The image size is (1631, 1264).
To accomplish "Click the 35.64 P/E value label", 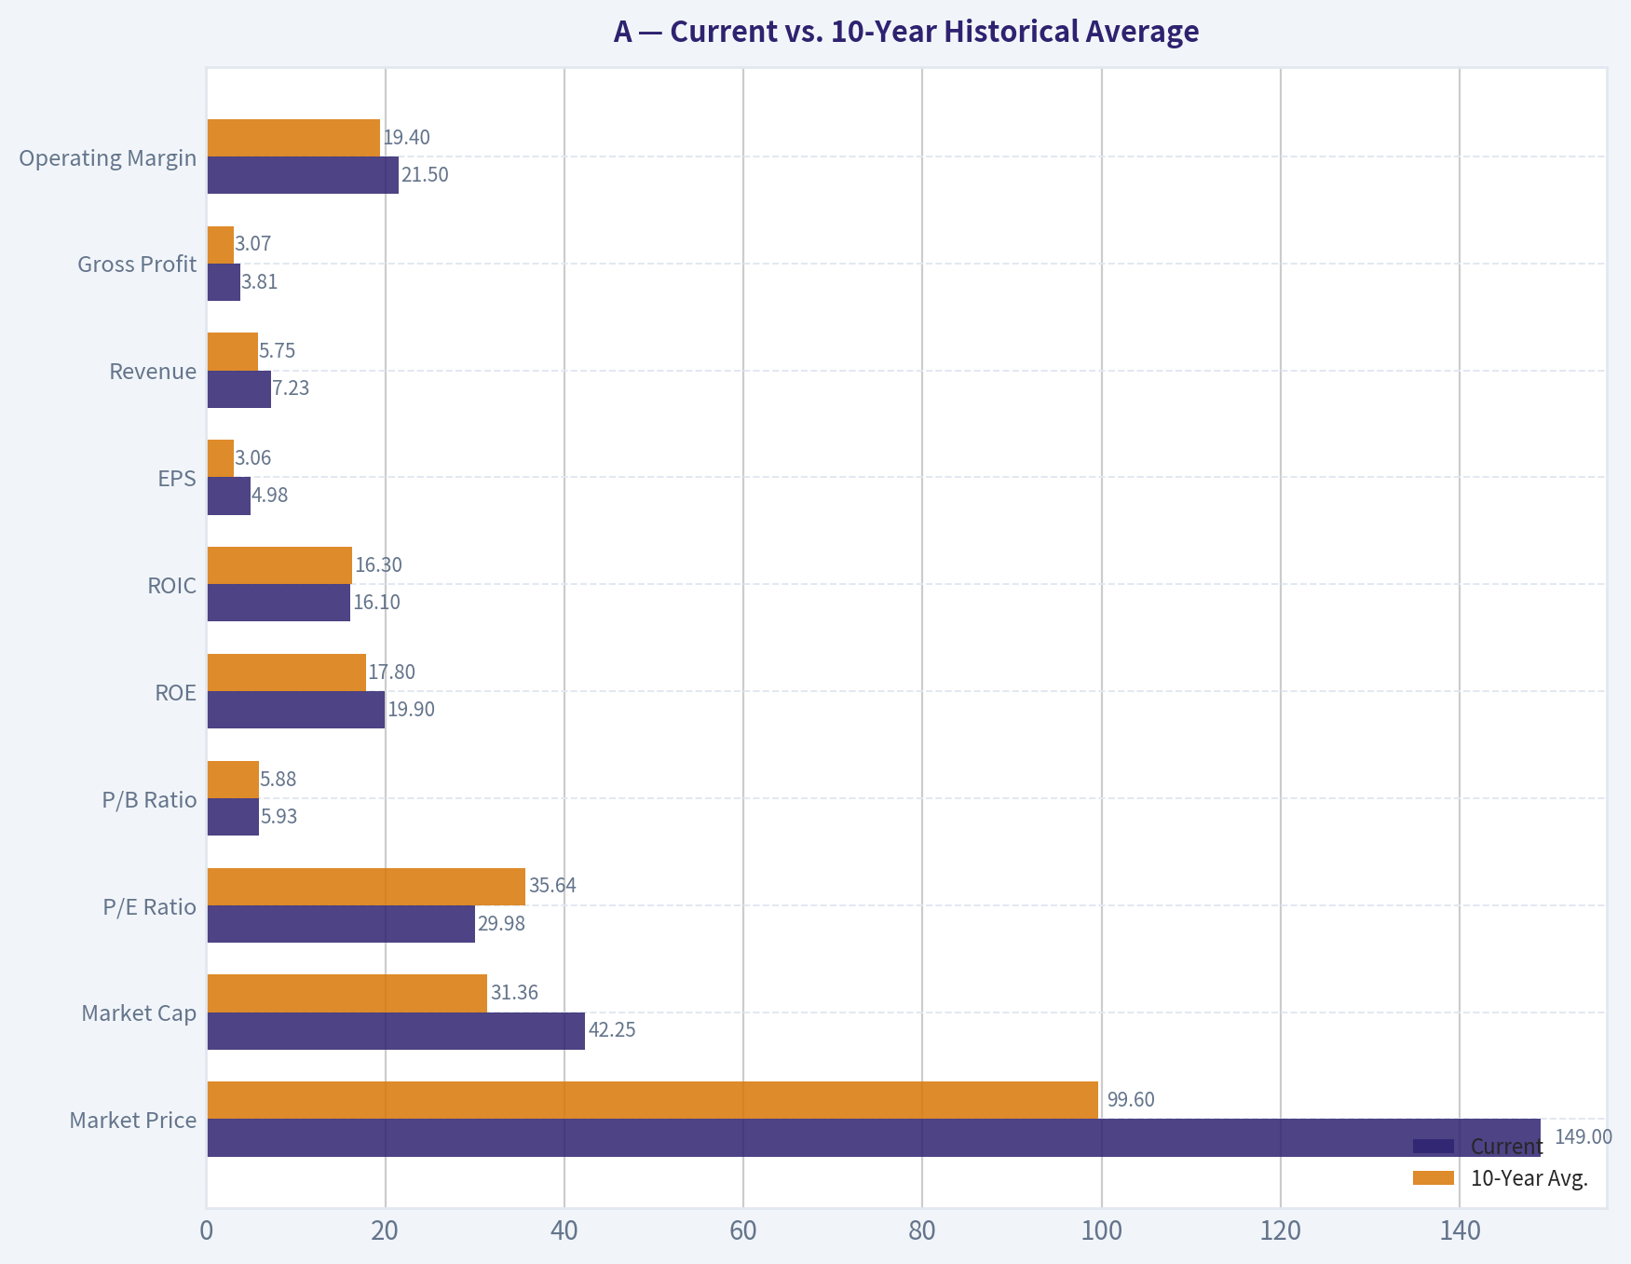I will (552, 885).
